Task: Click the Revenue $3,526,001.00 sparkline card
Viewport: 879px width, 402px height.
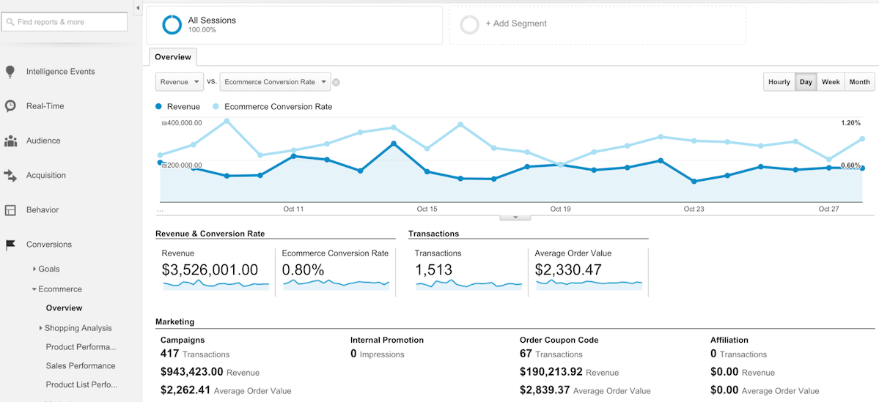Action: click(x=216, y=272)
